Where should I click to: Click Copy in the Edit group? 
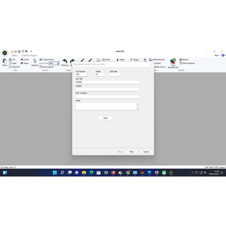pyautogui.click(x=13, y=63)
